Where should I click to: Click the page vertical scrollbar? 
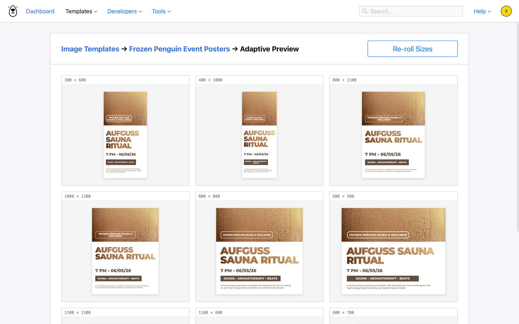pyautogui.click(x=518, y=127)
